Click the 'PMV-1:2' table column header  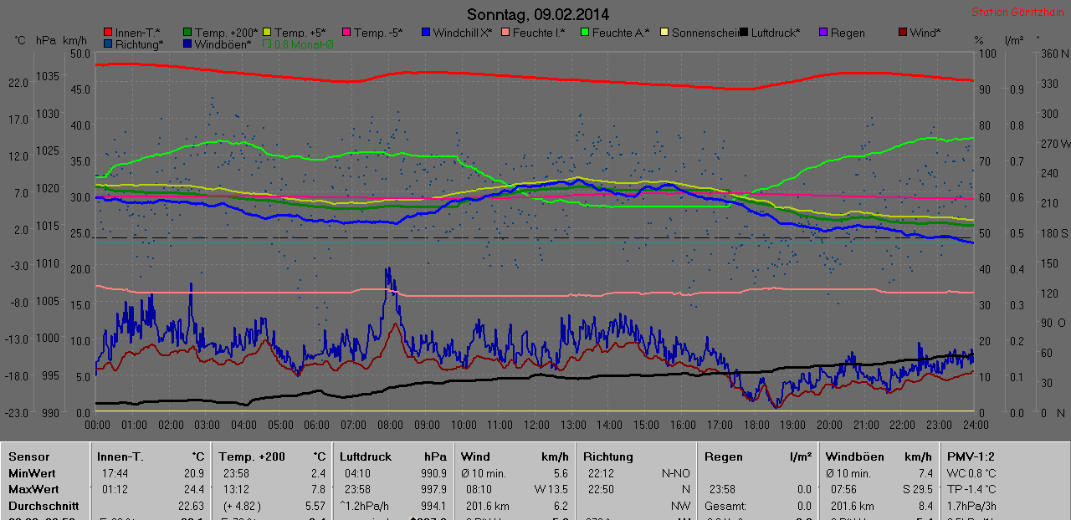tap(971, 457)
